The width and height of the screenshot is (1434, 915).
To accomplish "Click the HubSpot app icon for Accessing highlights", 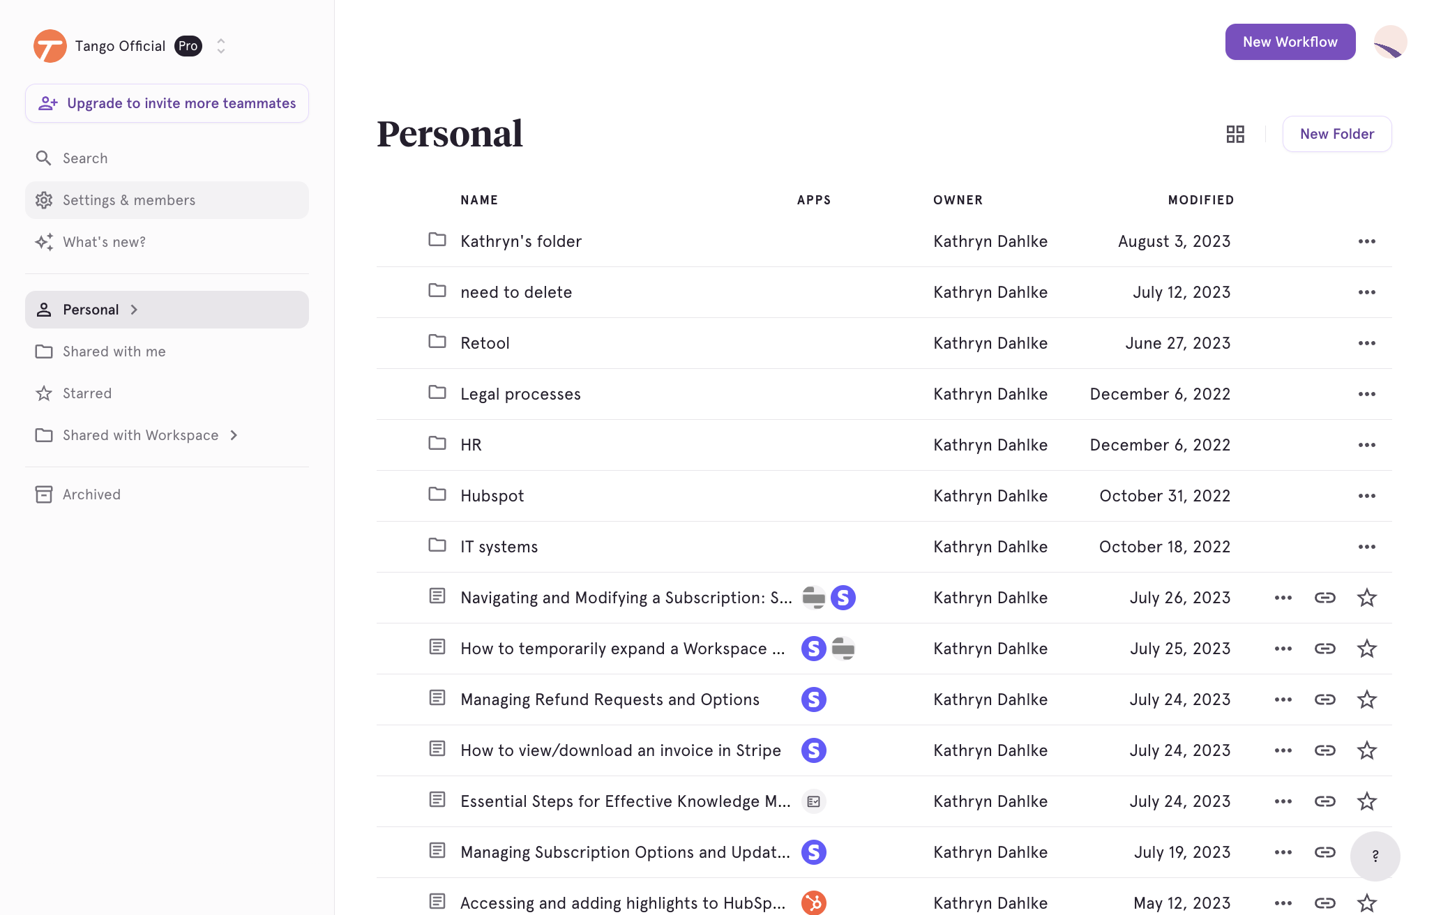I will (x=813, y=902).
